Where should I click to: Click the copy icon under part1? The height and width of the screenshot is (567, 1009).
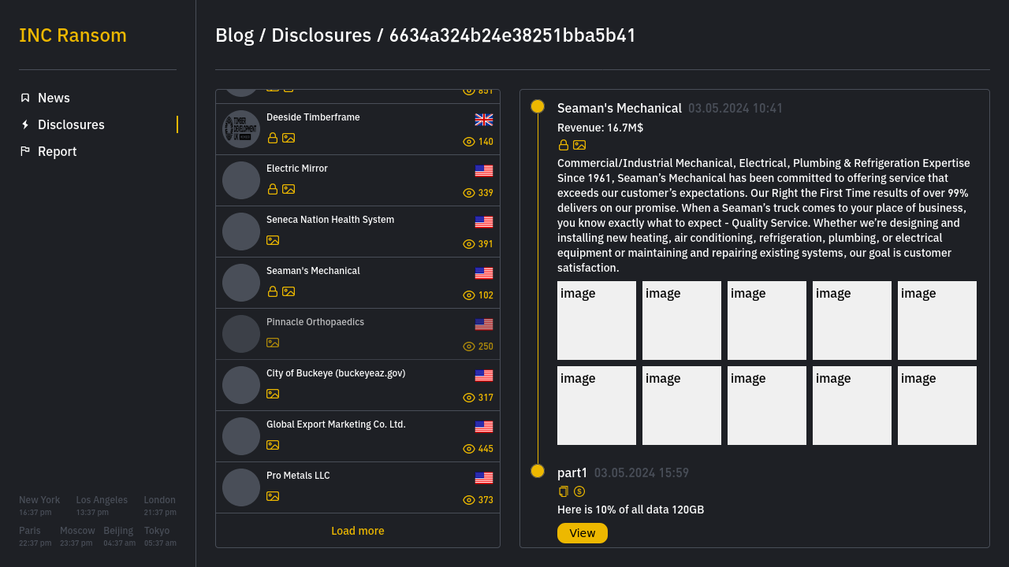click(564, 491)
